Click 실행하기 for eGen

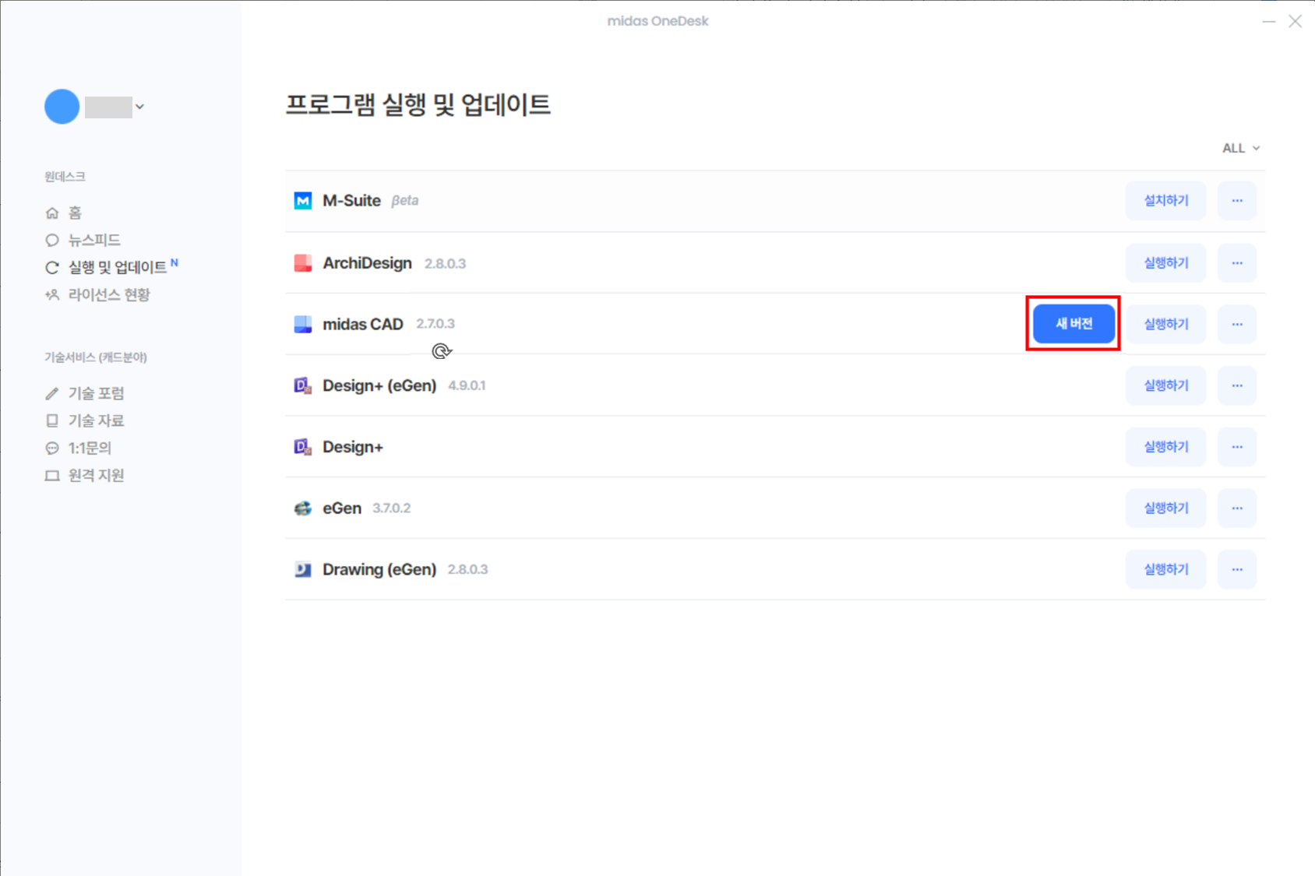coord(1165,508)
